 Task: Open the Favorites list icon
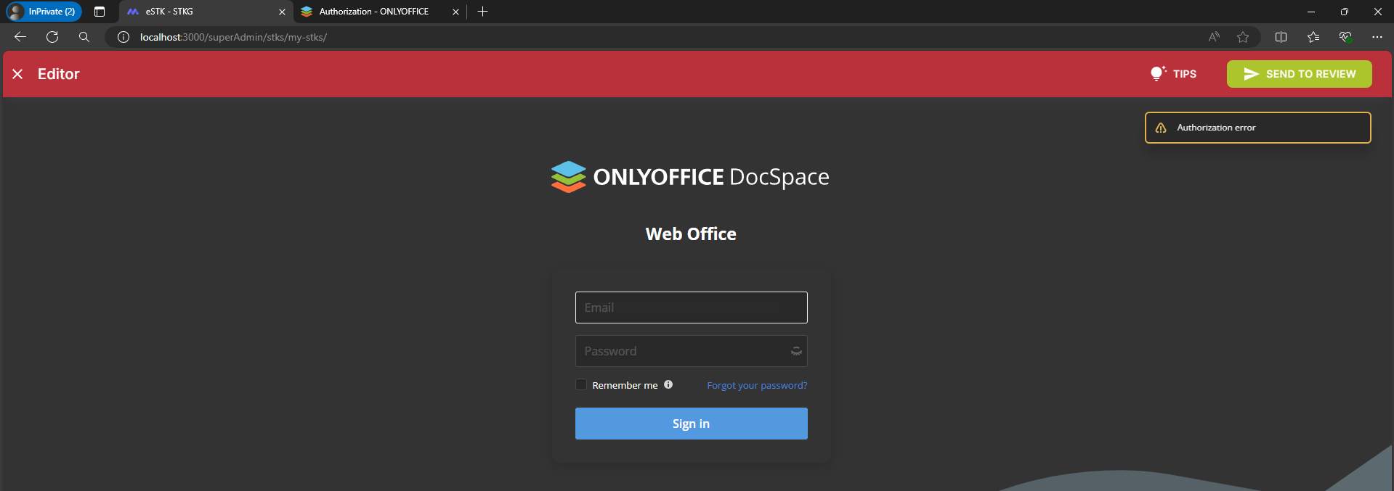(x=1313, y=37)
